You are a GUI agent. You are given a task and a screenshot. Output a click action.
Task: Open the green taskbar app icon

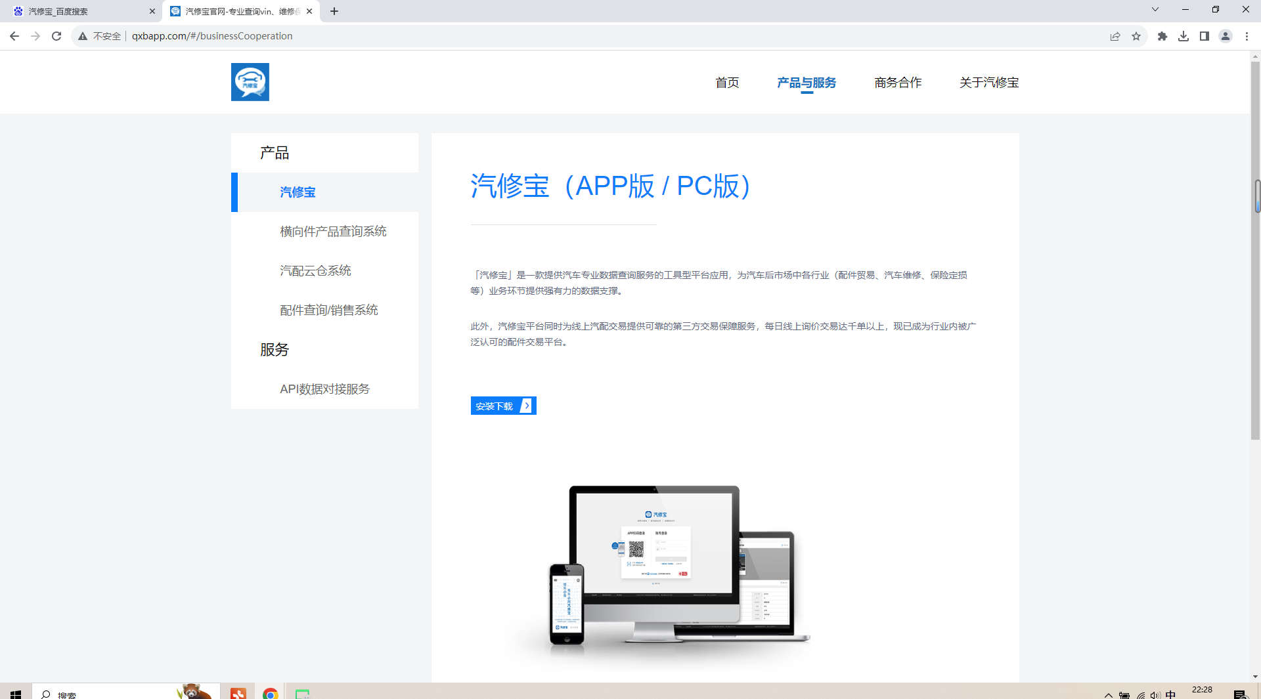point(302,694)
